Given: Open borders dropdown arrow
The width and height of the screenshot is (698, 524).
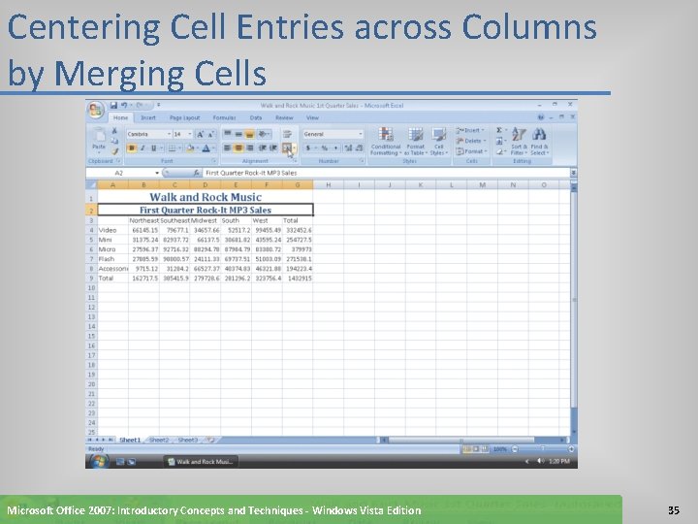Looking at the screenshot, I should 180,147.
